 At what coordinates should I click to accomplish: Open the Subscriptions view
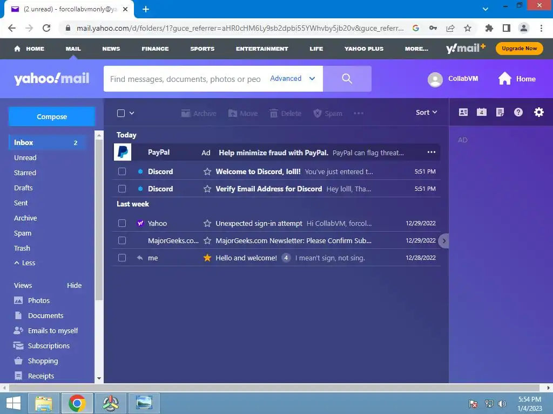(49, 346)
